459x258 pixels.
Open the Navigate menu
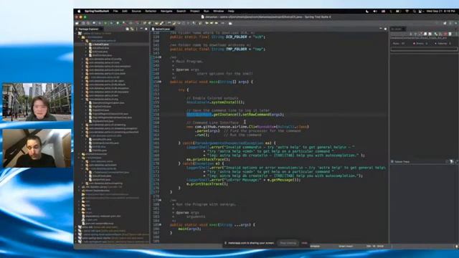[x=166, y=11]
